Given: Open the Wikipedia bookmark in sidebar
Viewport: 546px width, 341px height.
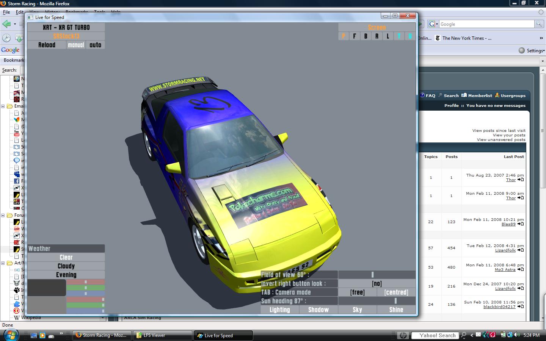Looking at the screenshot, I should [x=17, y=317].
